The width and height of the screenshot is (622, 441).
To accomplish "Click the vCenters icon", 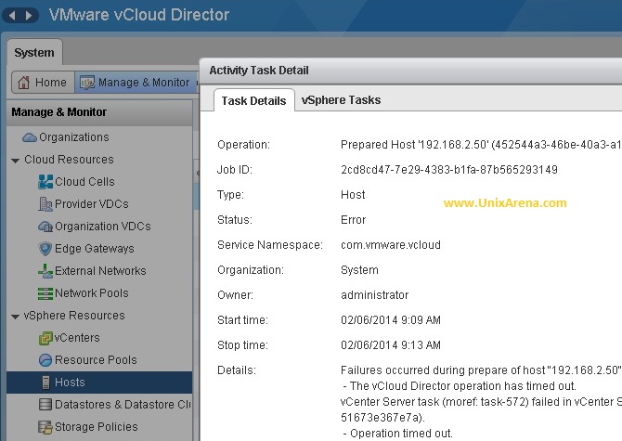I will (x=45, y=338).
